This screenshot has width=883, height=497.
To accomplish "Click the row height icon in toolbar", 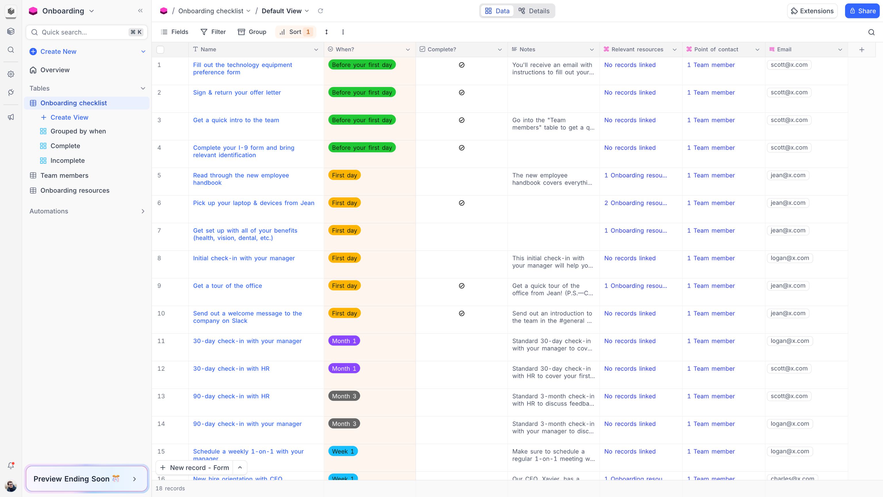I will tap(326, 32).
